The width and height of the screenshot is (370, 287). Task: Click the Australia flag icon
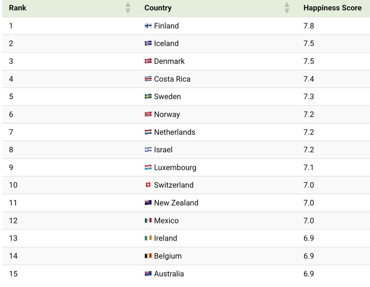pyautogui.click(x=148, y=274)
